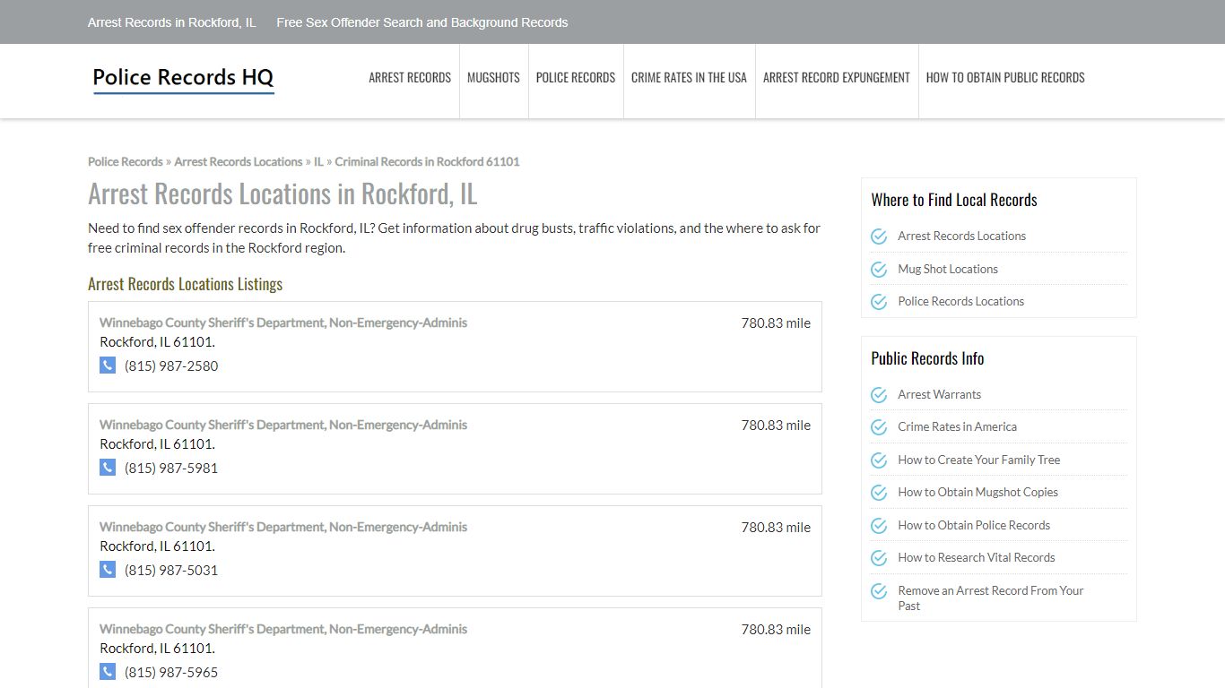Open Mug Shot Locations sidebar link
Screen dimensions: 1225x688
point(948,269)
